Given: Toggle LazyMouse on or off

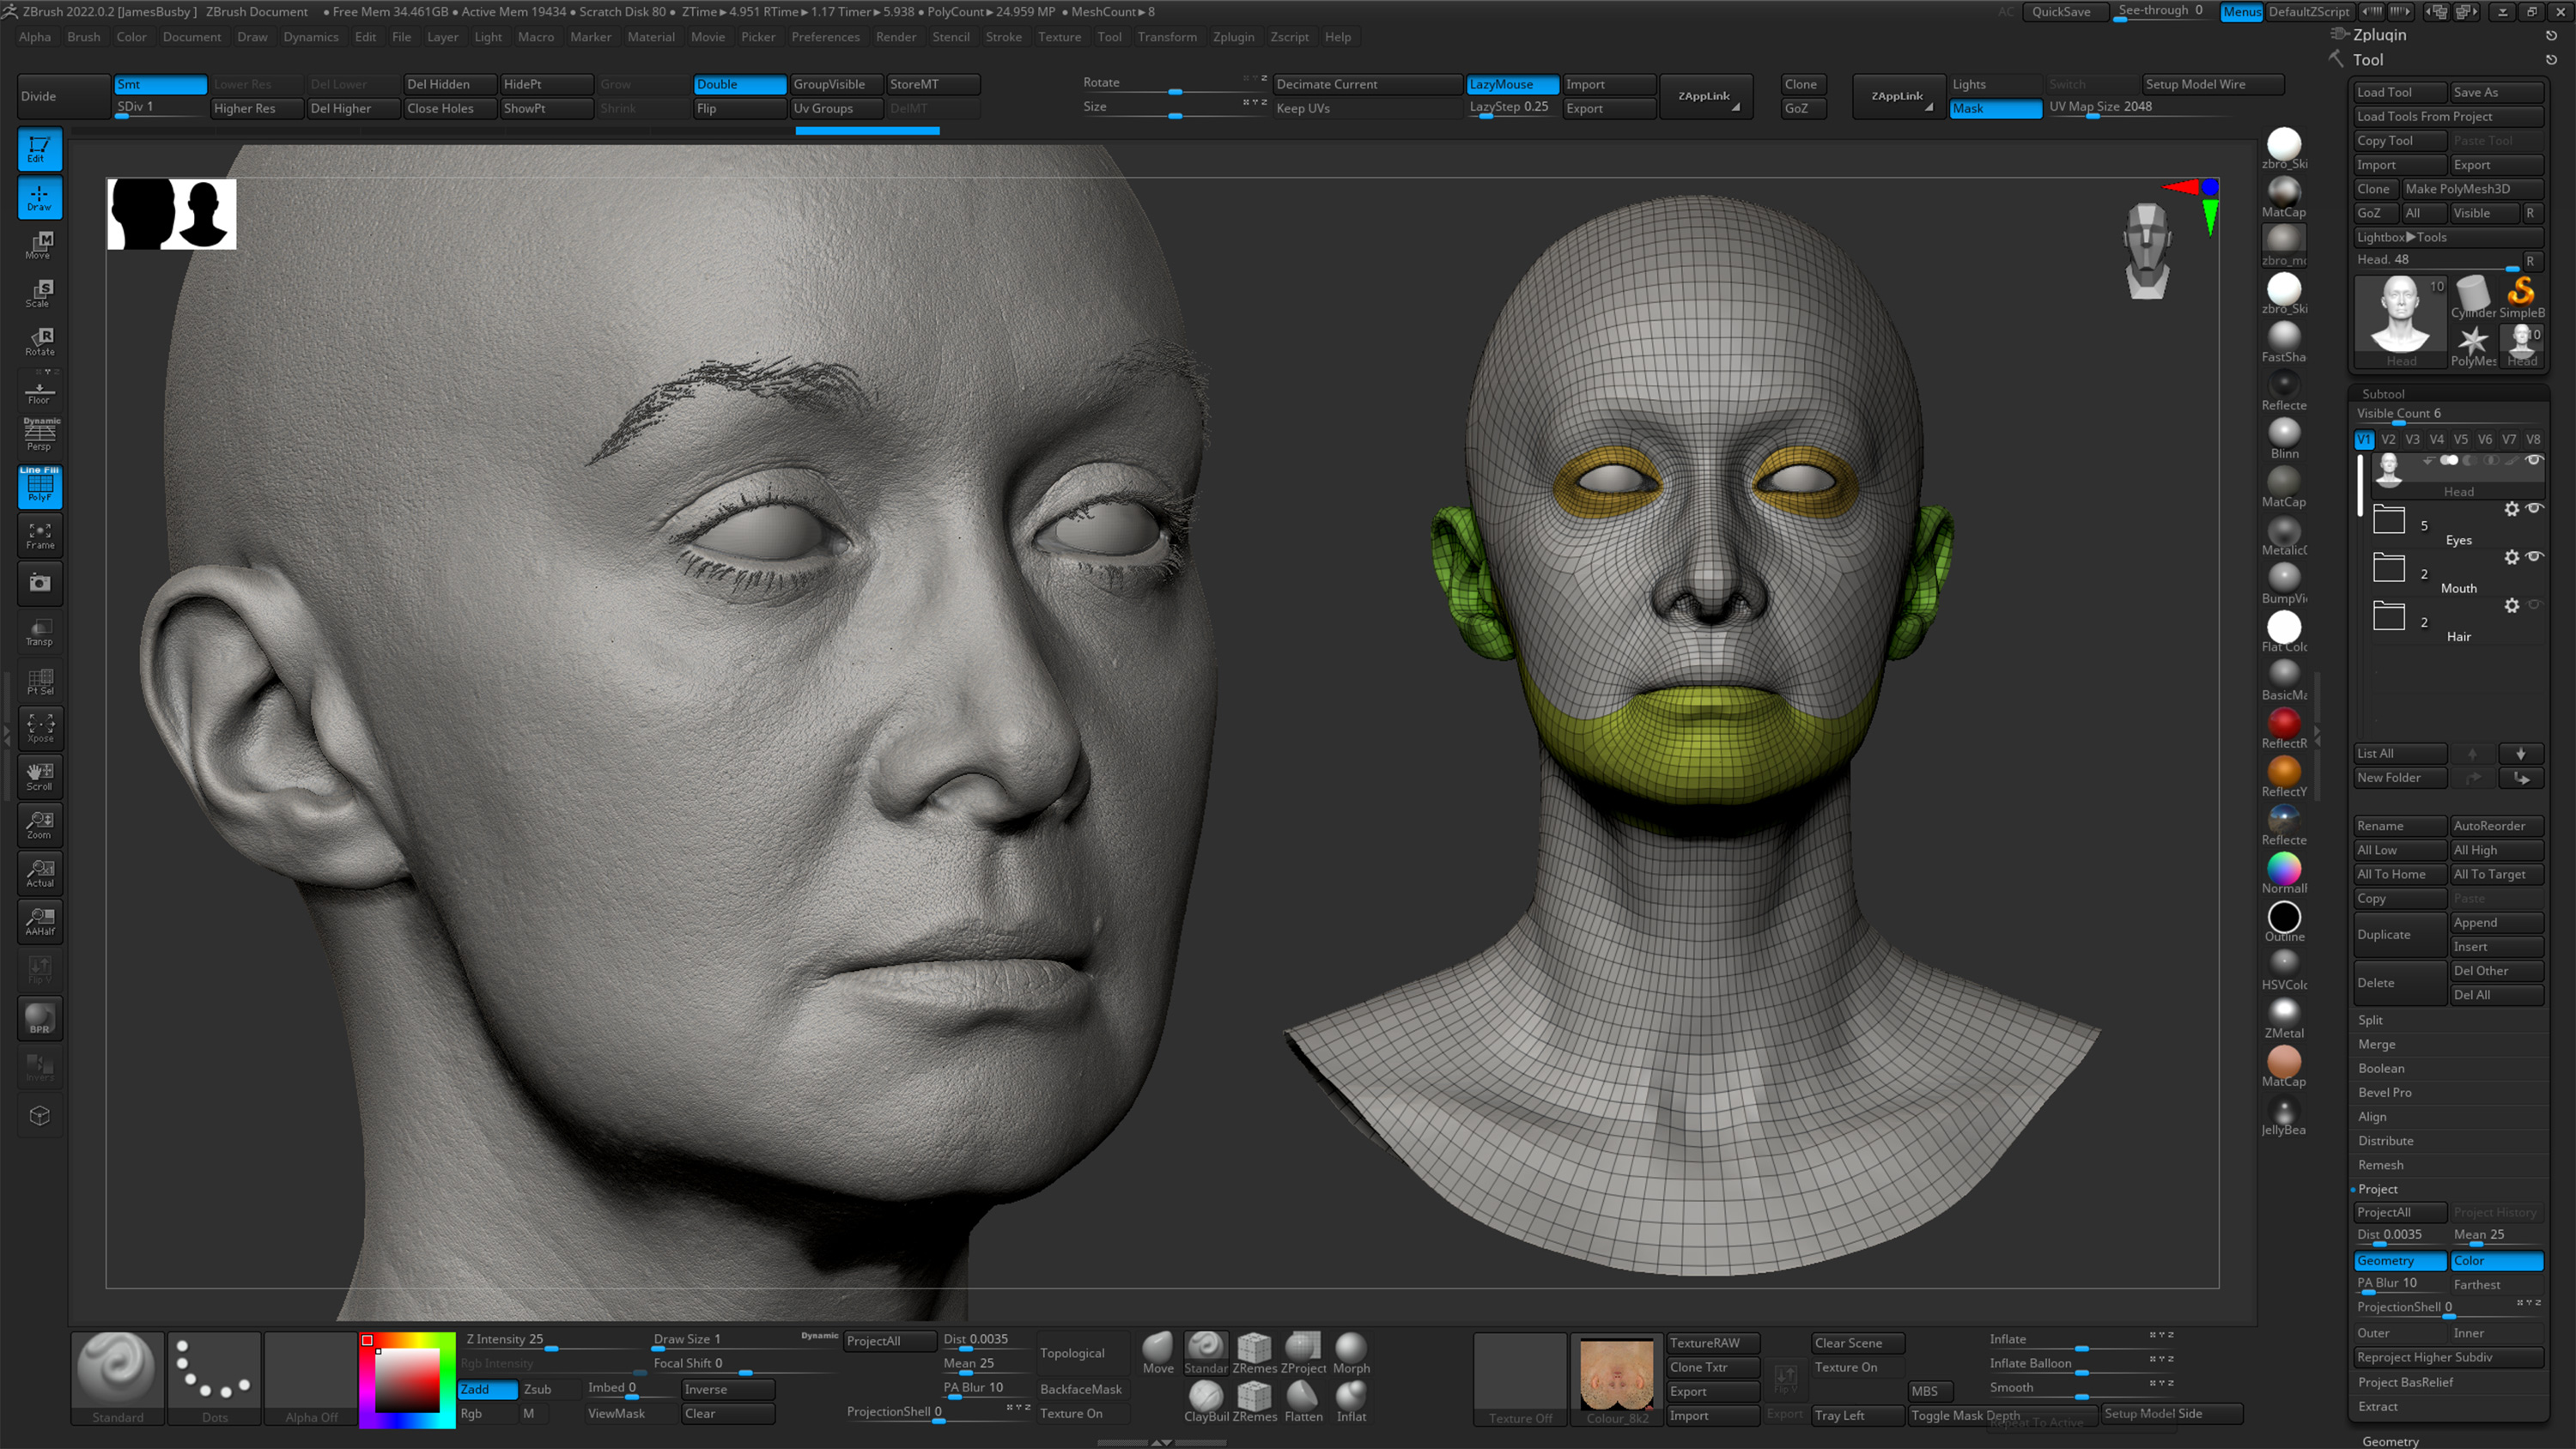Looking at the screenshot, I should 1511,82.
